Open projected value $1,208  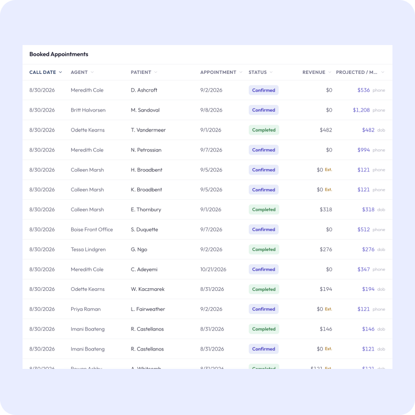pos(361,110)
